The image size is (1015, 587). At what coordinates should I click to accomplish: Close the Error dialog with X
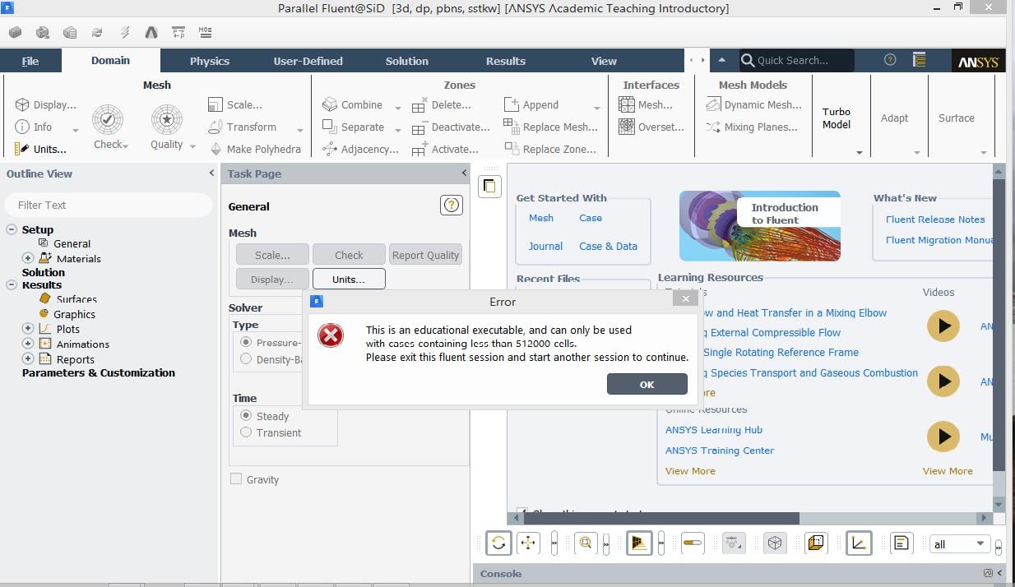pyautogui.click(x=686, y=299)
